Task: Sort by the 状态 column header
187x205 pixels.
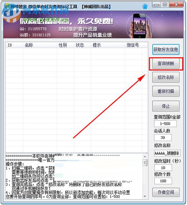Action: 82,45
